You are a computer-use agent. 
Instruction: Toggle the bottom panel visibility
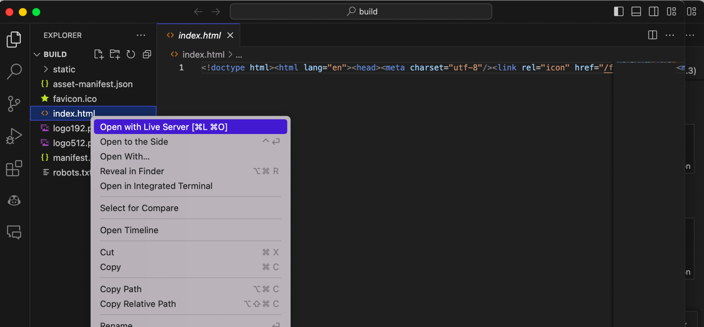click(x=636, y=11)
